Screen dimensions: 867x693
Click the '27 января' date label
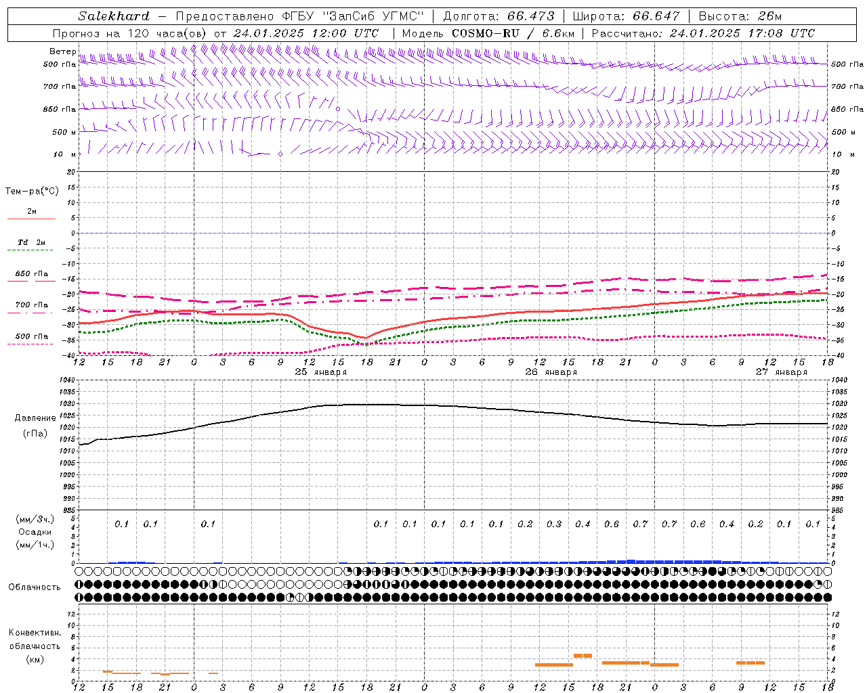coord(781,372)
